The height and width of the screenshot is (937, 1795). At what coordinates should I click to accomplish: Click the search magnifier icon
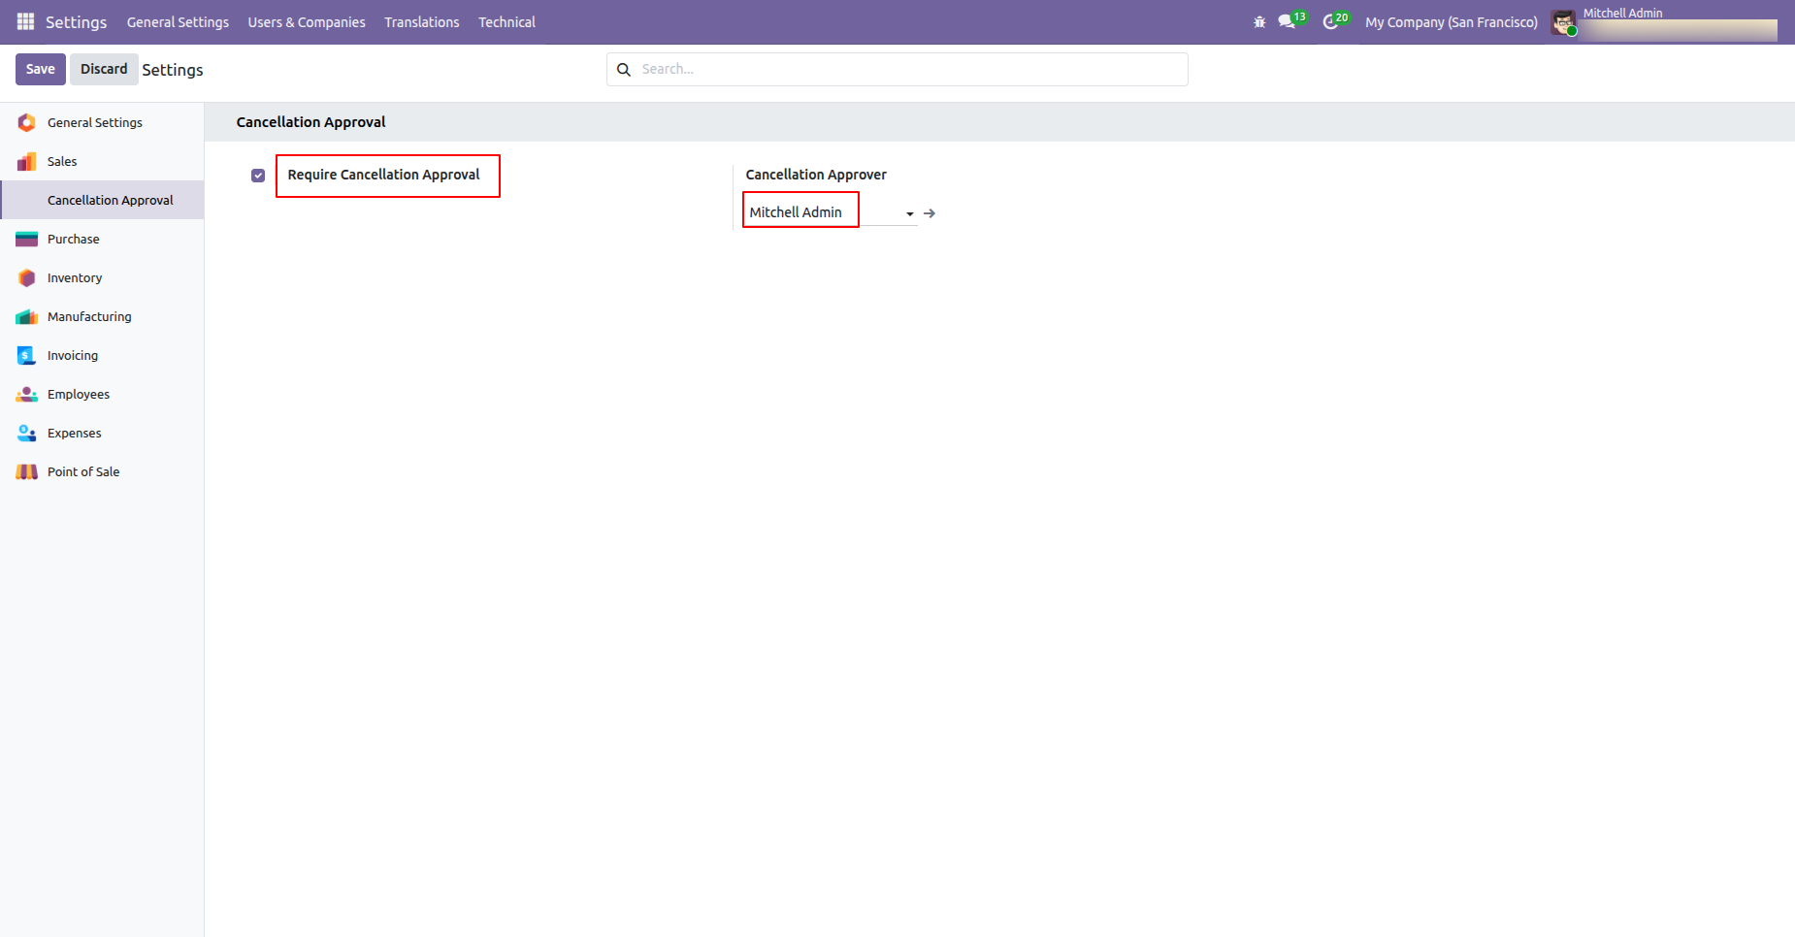point(624,70)
